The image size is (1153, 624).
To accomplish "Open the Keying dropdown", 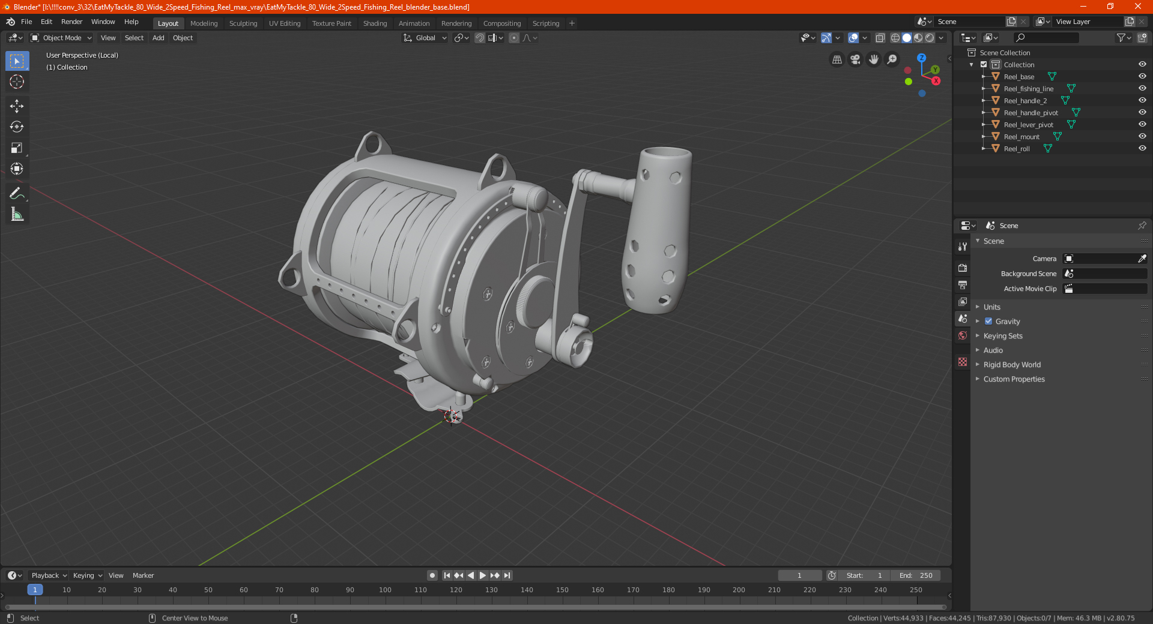I will point(87,575).
